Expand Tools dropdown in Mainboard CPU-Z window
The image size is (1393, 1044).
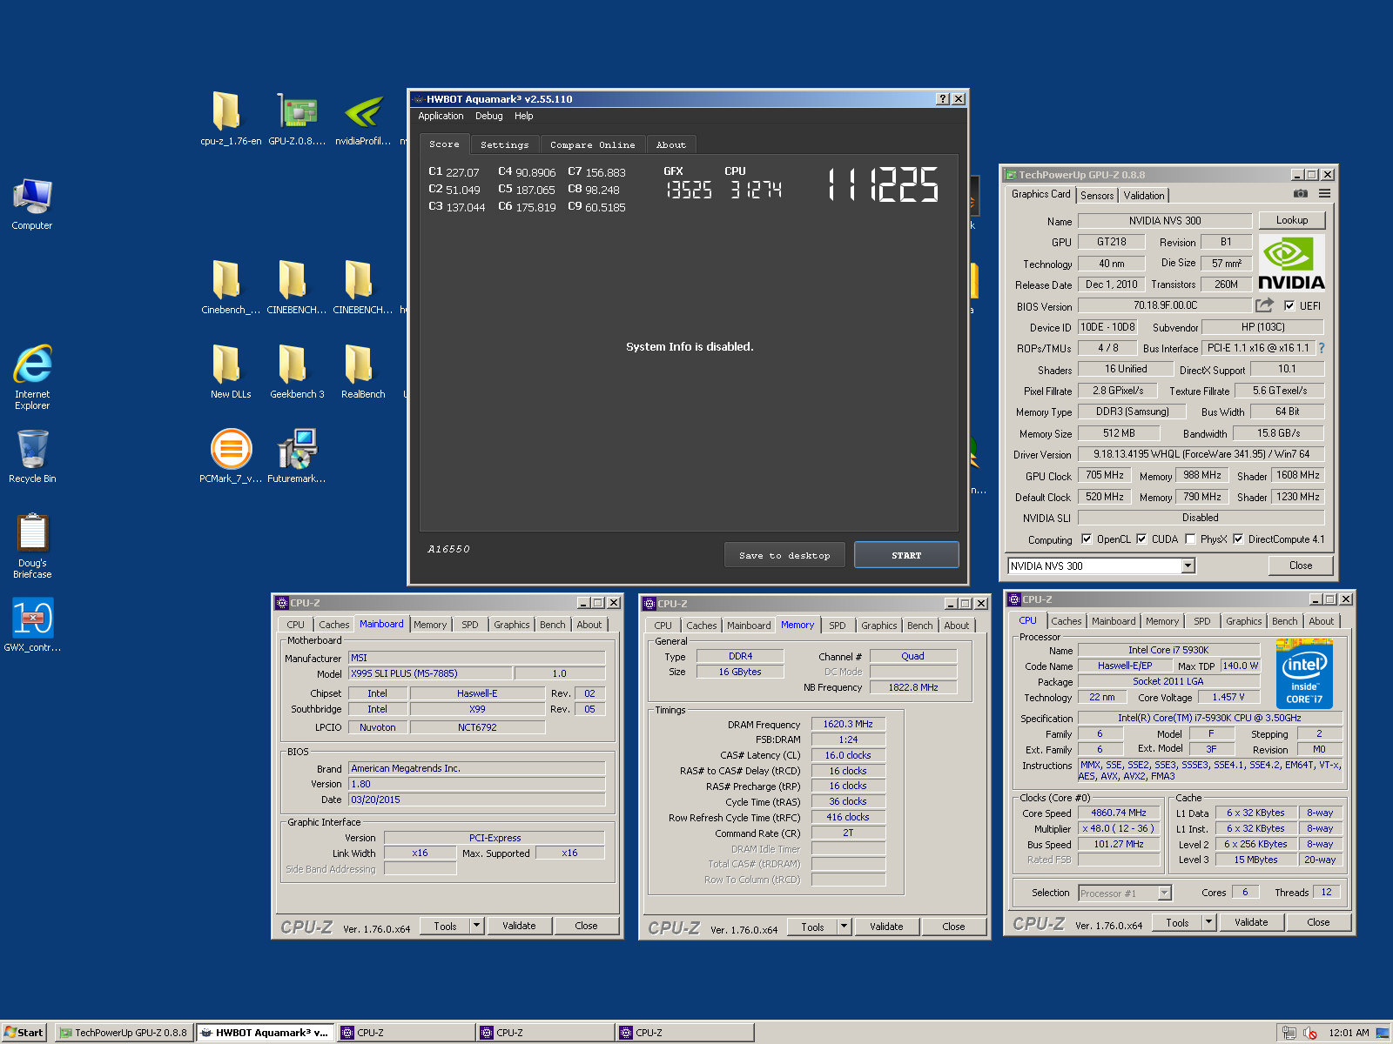point(477,926)
